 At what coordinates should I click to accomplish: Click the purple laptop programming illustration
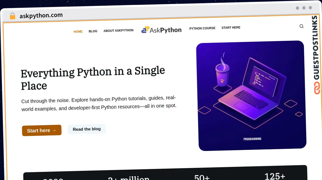click(x=251, y=95)
